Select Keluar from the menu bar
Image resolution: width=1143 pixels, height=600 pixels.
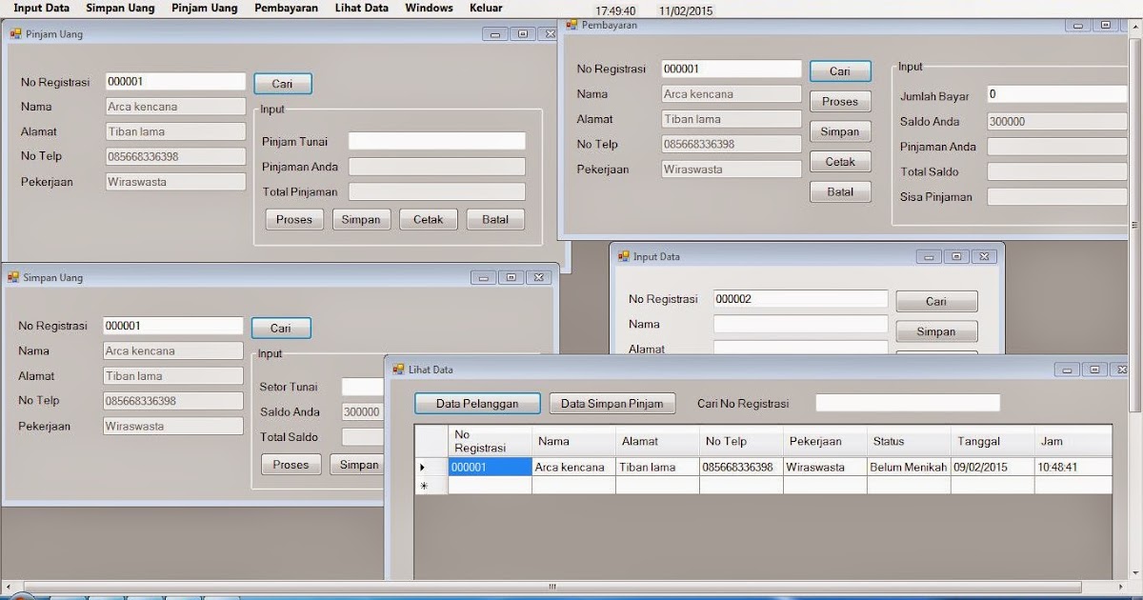[486, 8]
